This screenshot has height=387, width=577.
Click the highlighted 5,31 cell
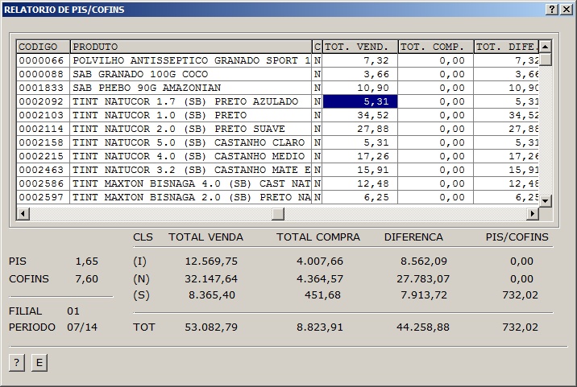pyautogui.click(x=359, y=101)
